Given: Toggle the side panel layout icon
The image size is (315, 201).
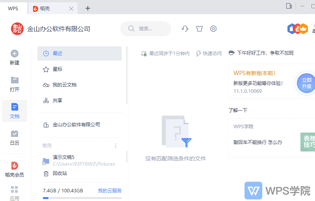Looking at the screenshot, I should tap(289, 6).
